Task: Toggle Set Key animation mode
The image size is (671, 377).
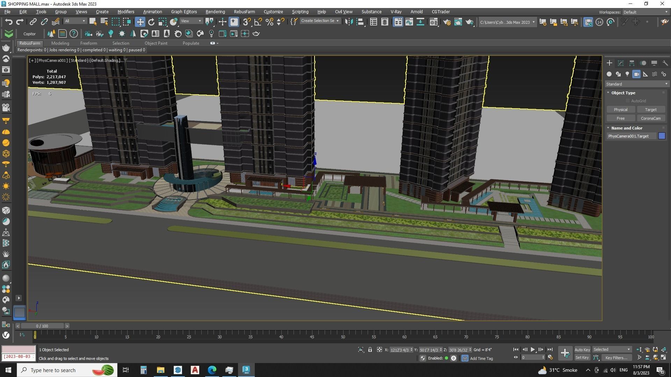Action: click(582, 357)
